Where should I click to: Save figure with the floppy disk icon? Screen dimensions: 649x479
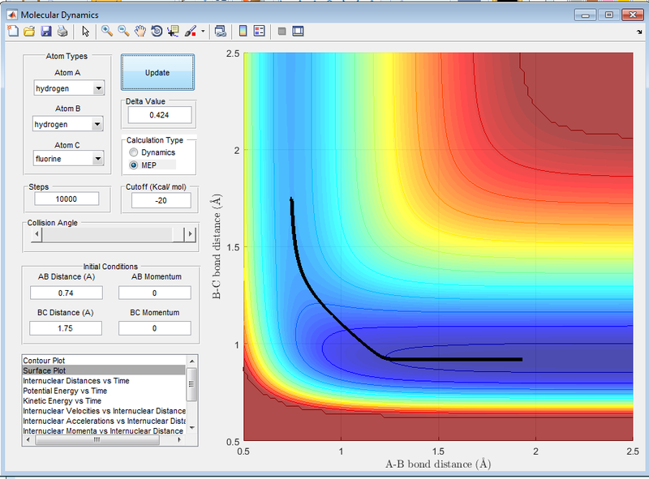pos(45,31)
